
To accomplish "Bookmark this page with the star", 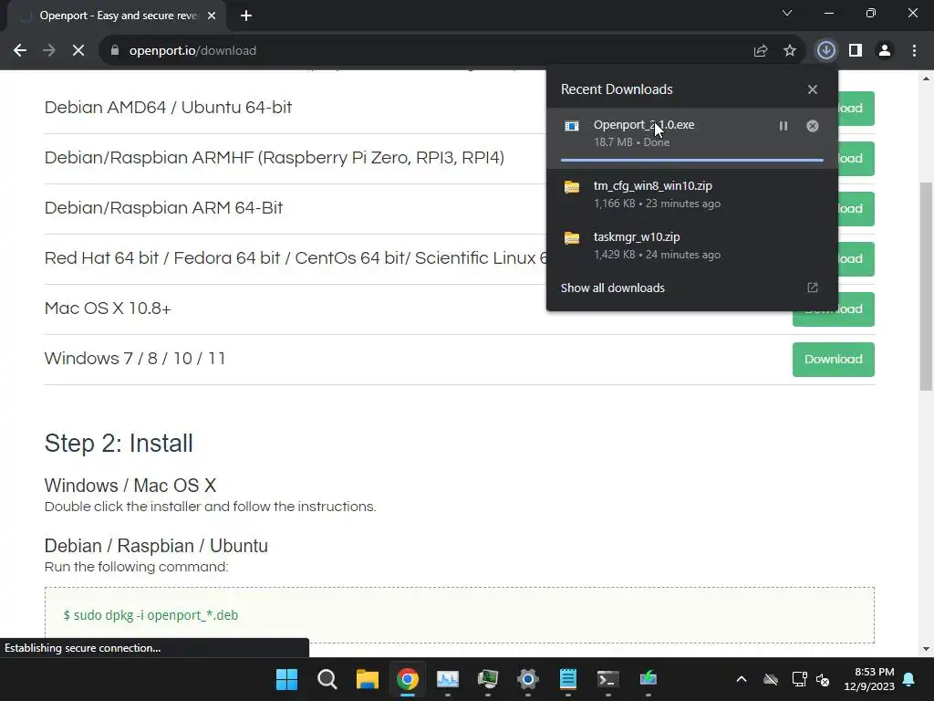I will 790,51.
